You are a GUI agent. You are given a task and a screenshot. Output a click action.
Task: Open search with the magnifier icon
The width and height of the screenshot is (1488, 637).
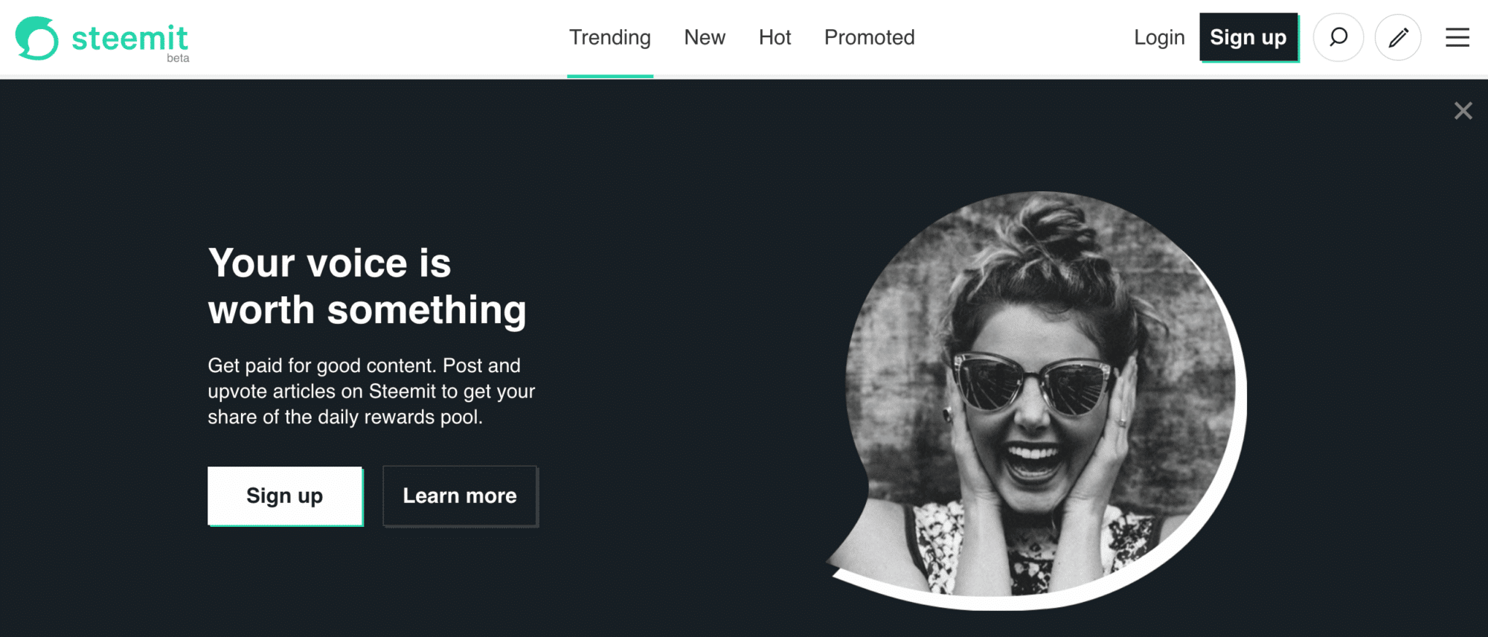[x=1338, y=37]
